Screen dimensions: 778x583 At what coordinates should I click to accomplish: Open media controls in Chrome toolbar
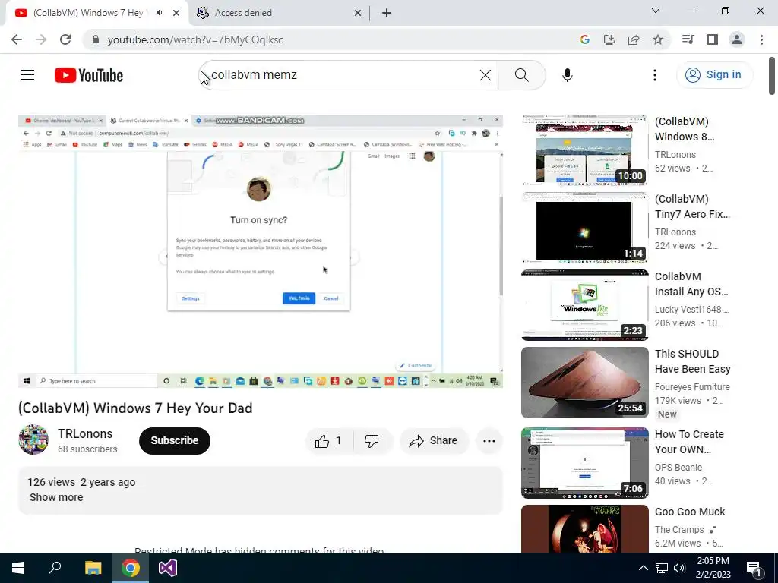pos(688,39)
